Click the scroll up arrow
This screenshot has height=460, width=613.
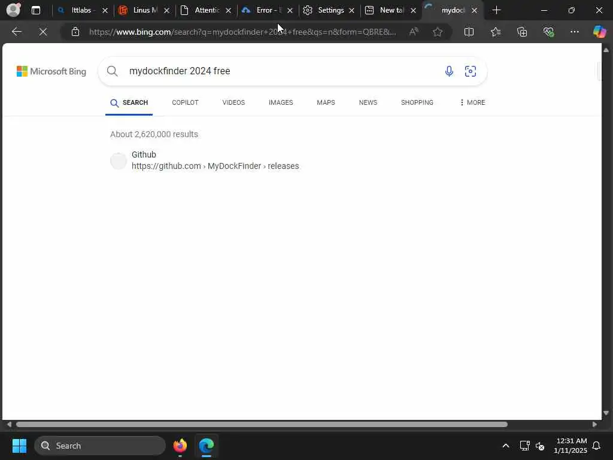pyautogui.click(x=606, y=50)
